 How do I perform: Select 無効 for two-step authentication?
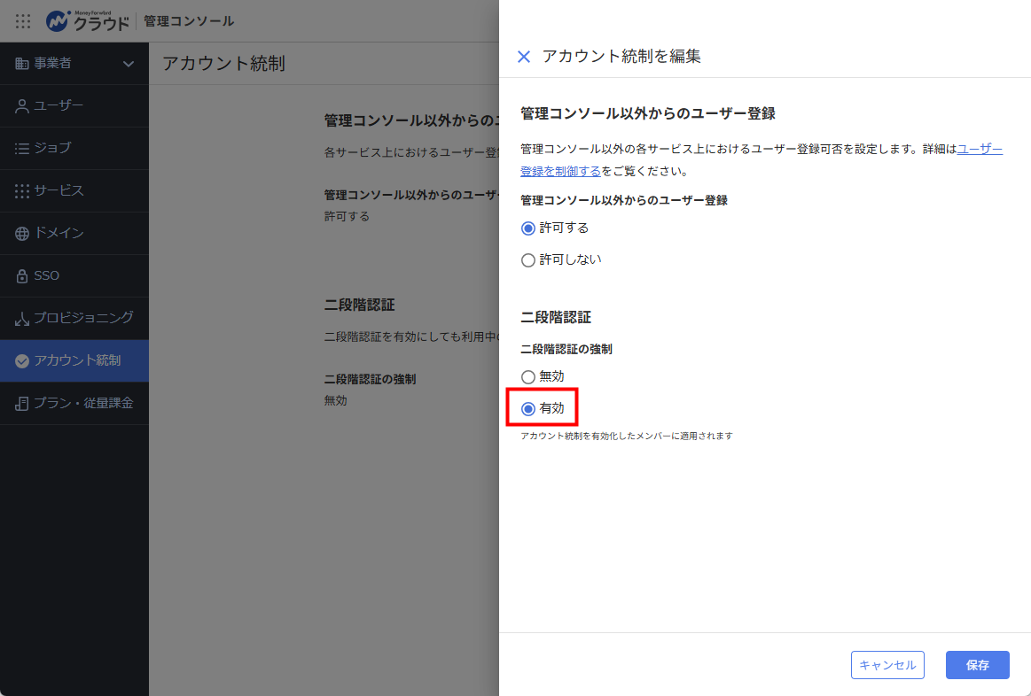pyautogui.click(x=528, y=377)
